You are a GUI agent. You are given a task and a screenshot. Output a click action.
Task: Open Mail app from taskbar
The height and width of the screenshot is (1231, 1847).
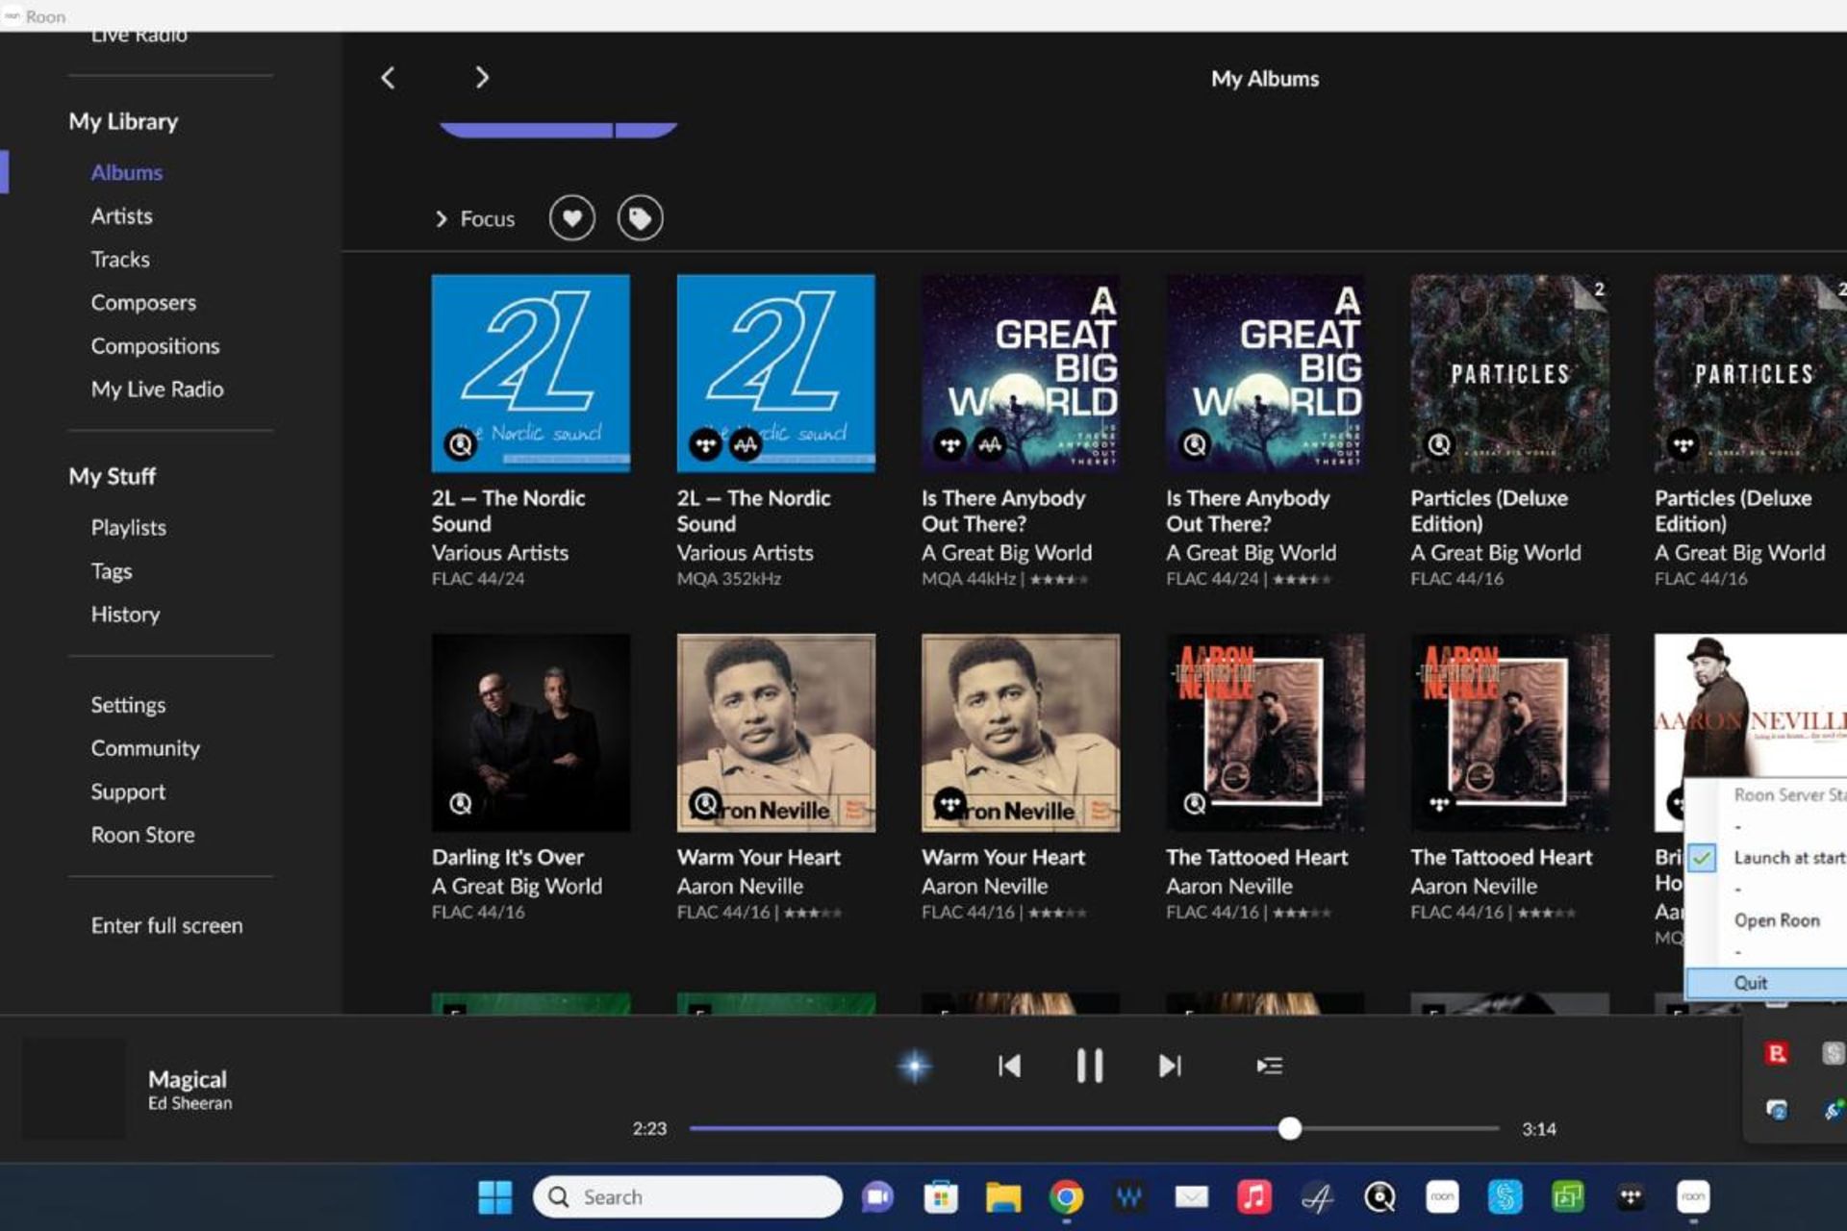point(1192,1196)
